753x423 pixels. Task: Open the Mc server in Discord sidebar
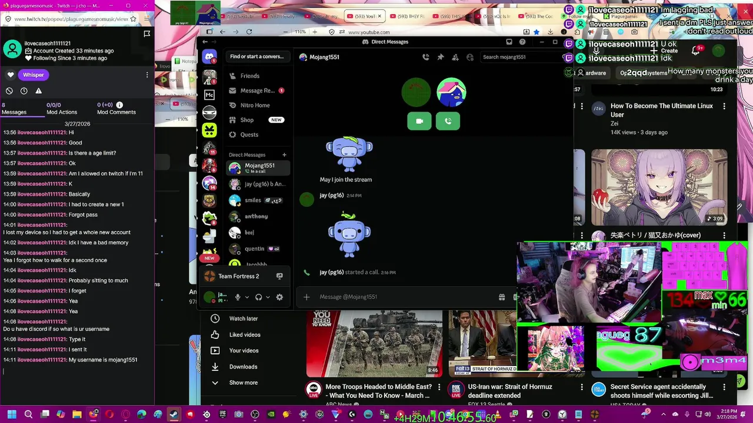(x=209, y=95)
